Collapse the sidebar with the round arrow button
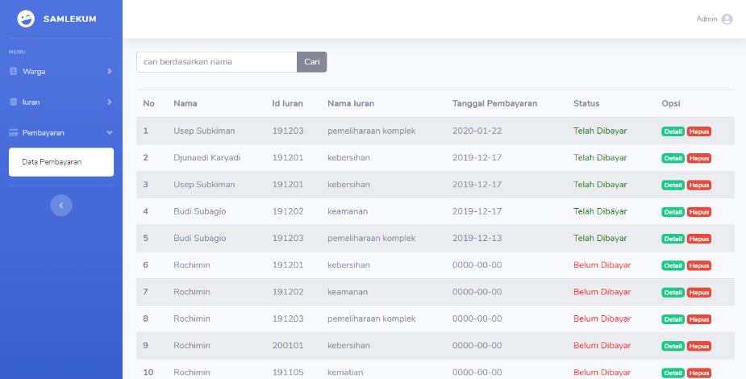 61,206
